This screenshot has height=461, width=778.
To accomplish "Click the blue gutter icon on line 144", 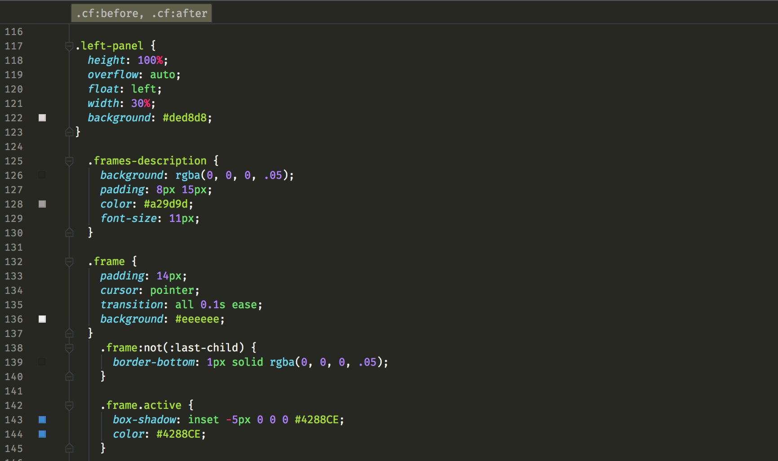I will click(43, 434).
